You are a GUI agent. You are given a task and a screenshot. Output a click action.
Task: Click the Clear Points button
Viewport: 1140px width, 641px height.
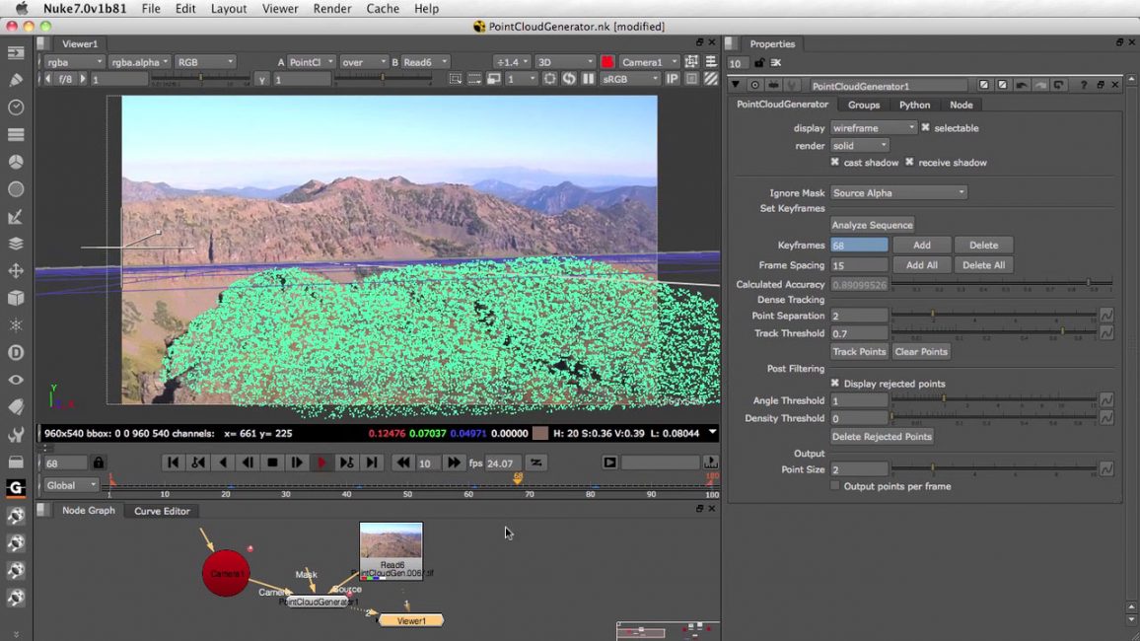pos(921,351)
